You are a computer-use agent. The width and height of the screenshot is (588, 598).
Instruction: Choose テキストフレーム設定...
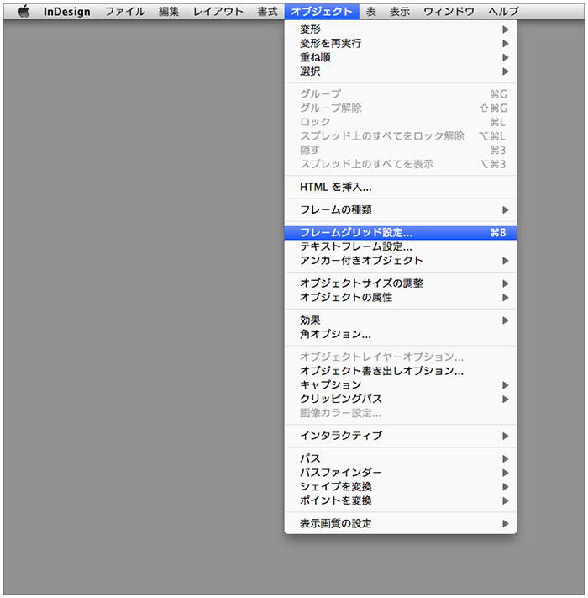tap(401, 246)
